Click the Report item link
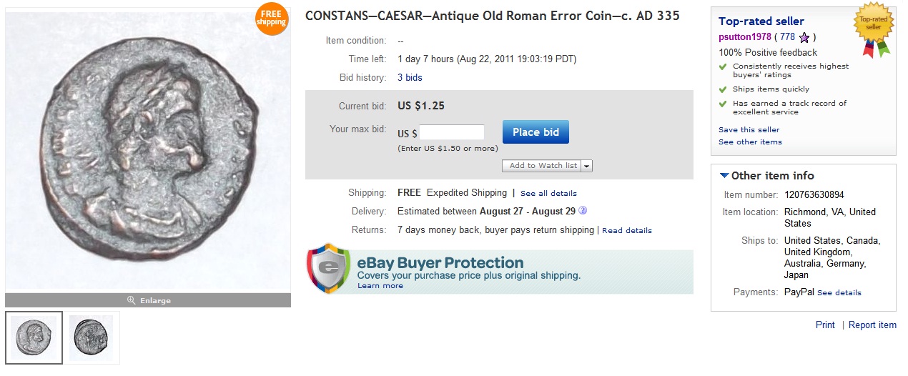908x376 pixels. [x=872, y=325]
